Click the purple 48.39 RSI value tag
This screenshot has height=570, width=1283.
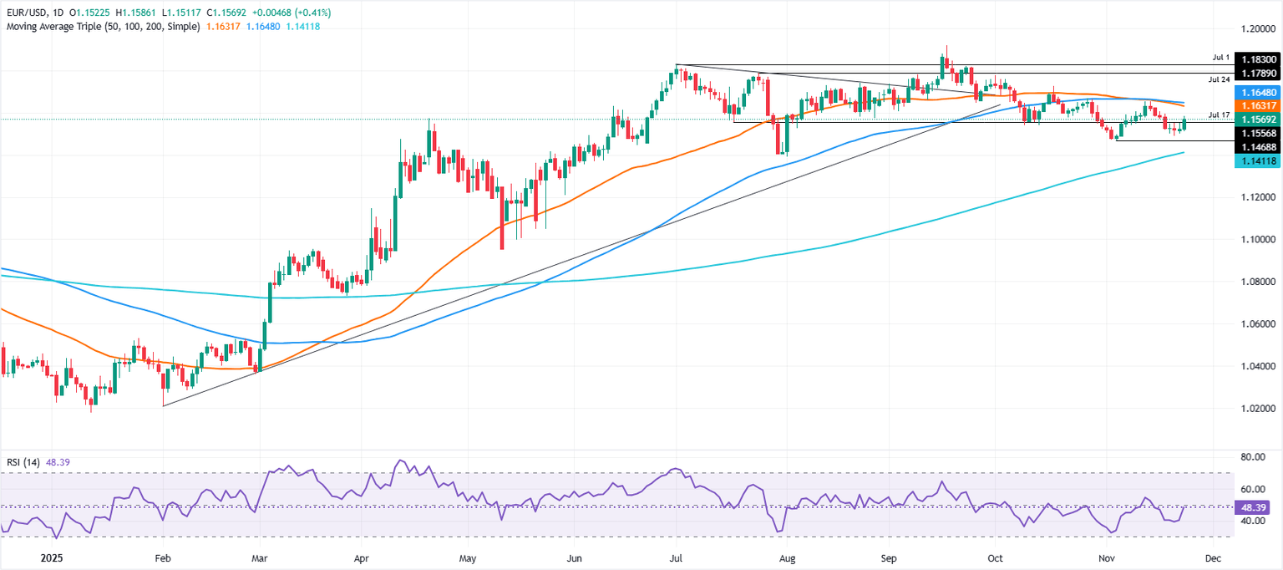tap(1252, 507)
